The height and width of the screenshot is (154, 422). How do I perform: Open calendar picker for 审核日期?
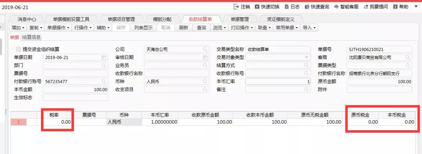(205, 57)
